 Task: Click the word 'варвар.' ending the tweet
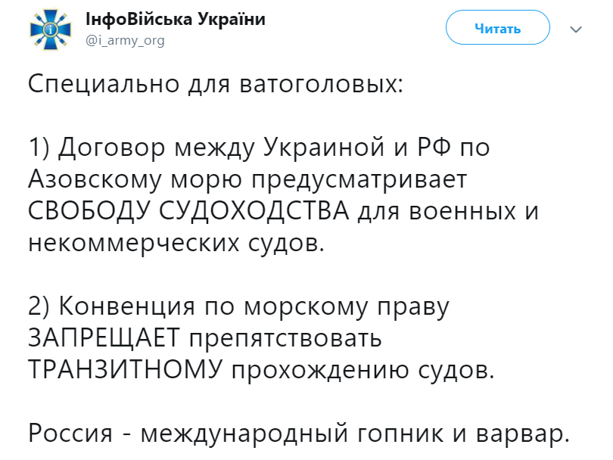click(x=523, y=434)
